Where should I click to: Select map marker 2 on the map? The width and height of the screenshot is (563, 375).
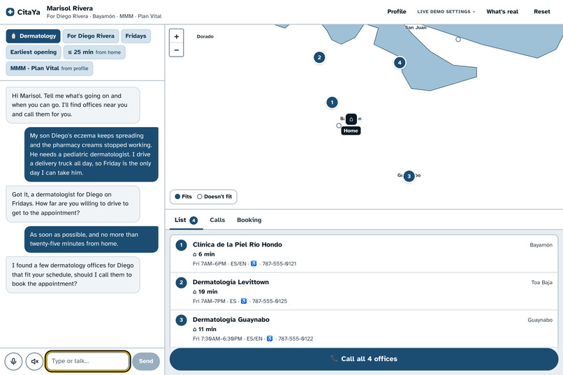pyautogui.click(x=319, y=57)
